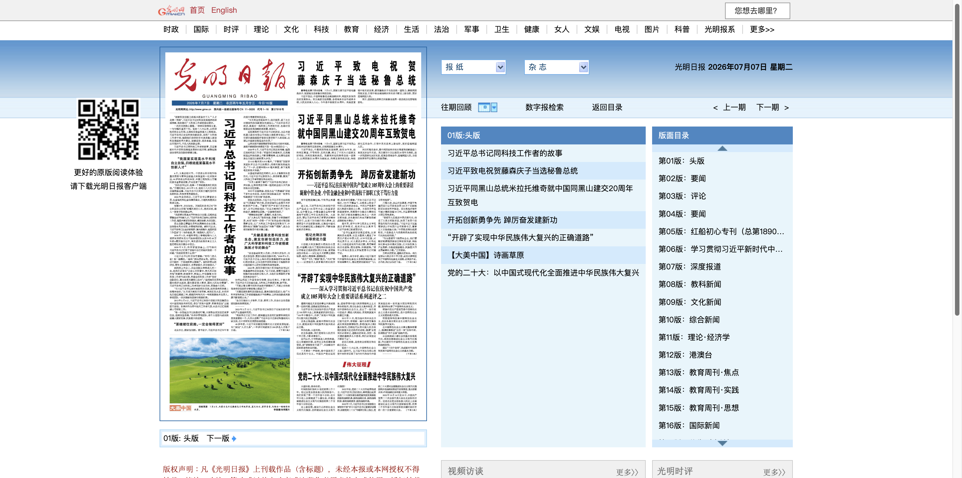Image resolution: width=962 pixels, height=478 pixels.
Task: Select 第16版：国际新闻 in page list
Action: (x=689, y=425)
